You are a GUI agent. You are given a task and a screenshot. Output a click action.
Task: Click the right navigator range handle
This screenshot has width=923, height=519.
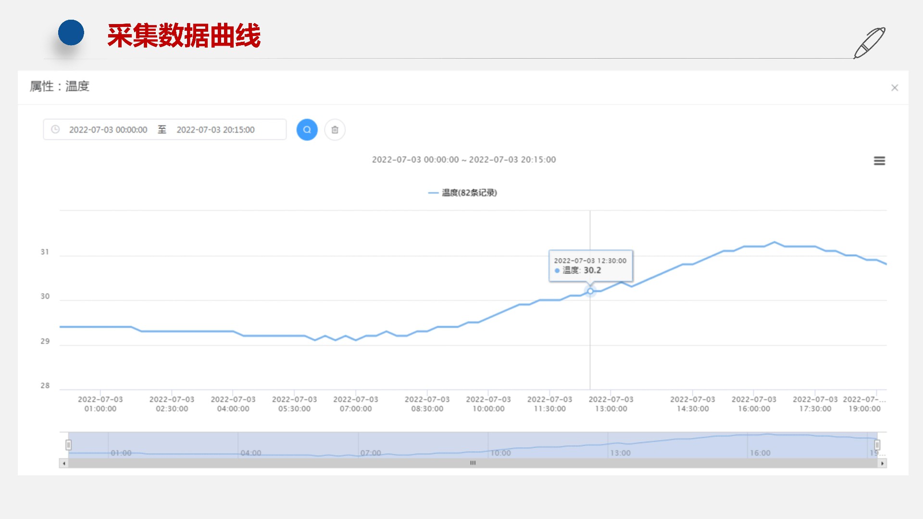point(877,445)
